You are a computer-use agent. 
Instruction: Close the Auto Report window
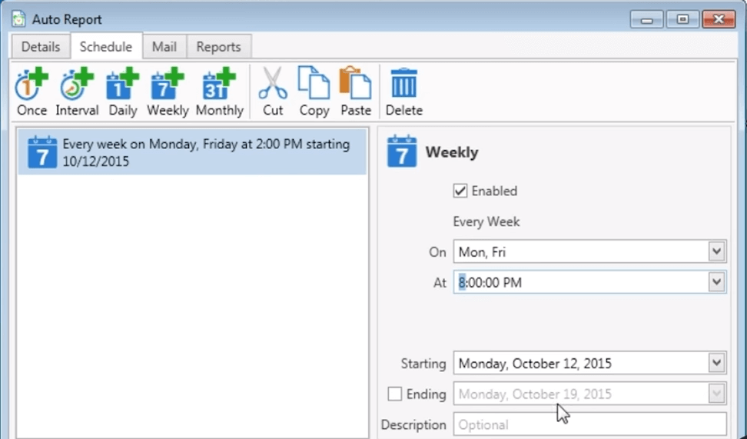pos(719,19)
